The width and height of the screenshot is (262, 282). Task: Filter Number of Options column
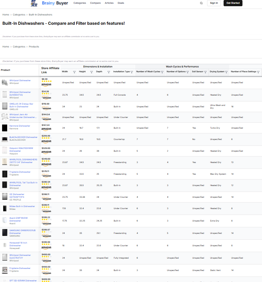pyautogui.click(x=188, y=72)
